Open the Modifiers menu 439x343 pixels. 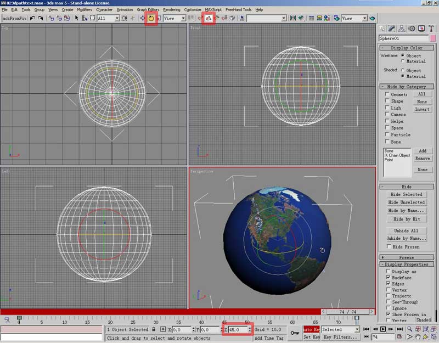(85, 9)
